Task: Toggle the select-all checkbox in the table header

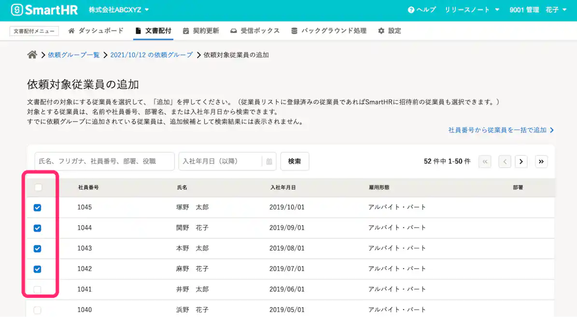Action: tap(39, 187)
